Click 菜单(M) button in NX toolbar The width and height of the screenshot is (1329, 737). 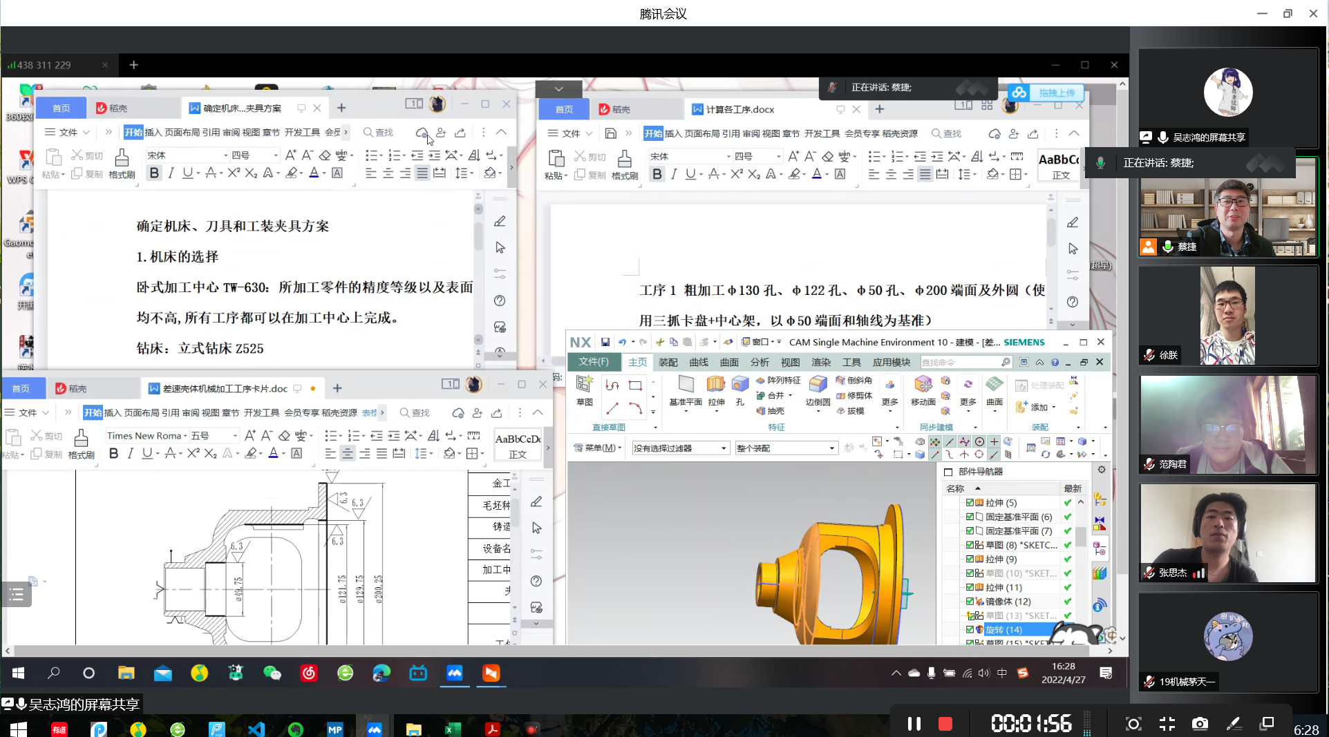tap(598, 448)
